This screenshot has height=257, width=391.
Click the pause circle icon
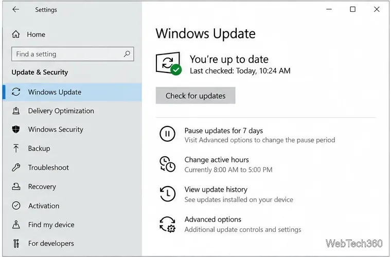[167, 134]
